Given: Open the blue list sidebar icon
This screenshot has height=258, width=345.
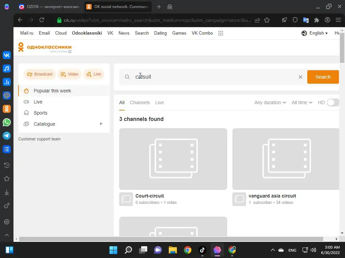Looking at the screenshot, I should pos(7,149).
